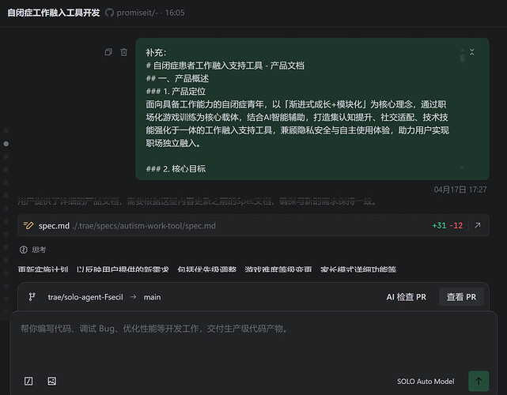
Task: Click the main target branch label
Action: pyautogui.click(x=152, y=297)
